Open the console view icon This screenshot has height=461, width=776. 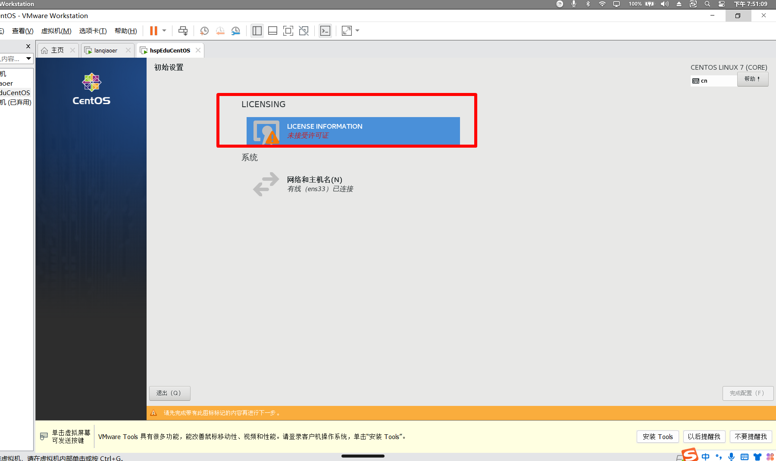(325, 31)
